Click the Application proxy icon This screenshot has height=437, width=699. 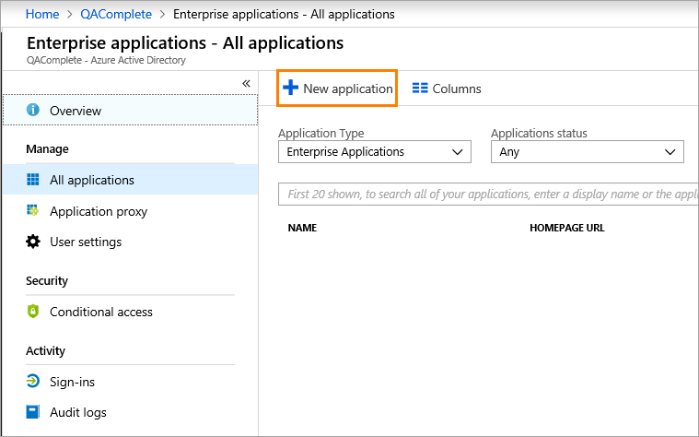(x=33, y=211)
